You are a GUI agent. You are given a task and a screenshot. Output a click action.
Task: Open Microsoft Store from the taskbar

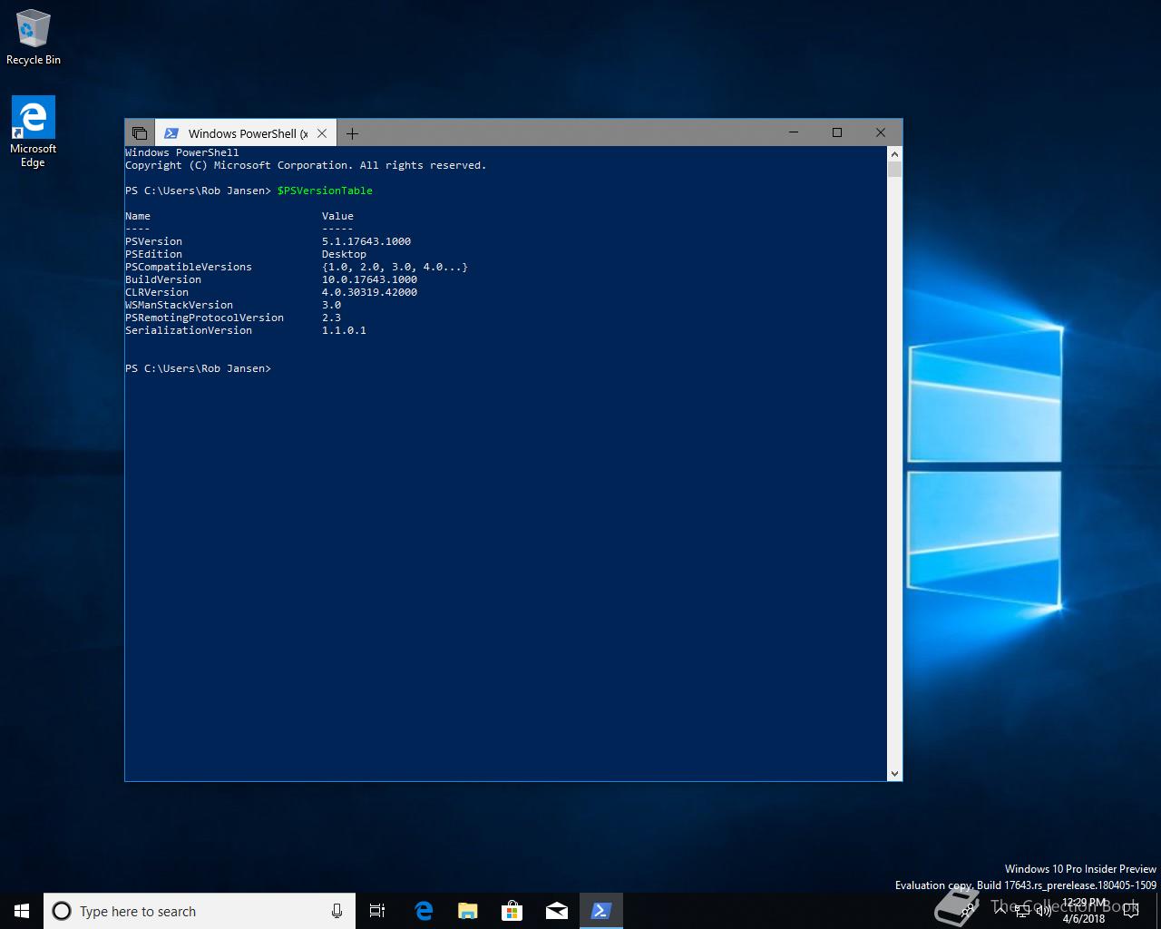coord(512,911)
